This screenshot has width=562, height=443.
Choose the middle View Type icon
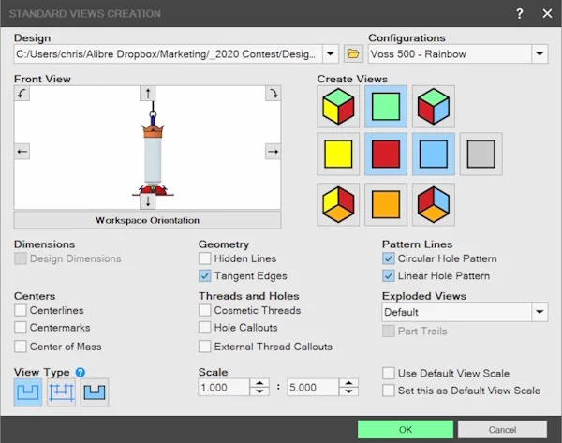61,392
